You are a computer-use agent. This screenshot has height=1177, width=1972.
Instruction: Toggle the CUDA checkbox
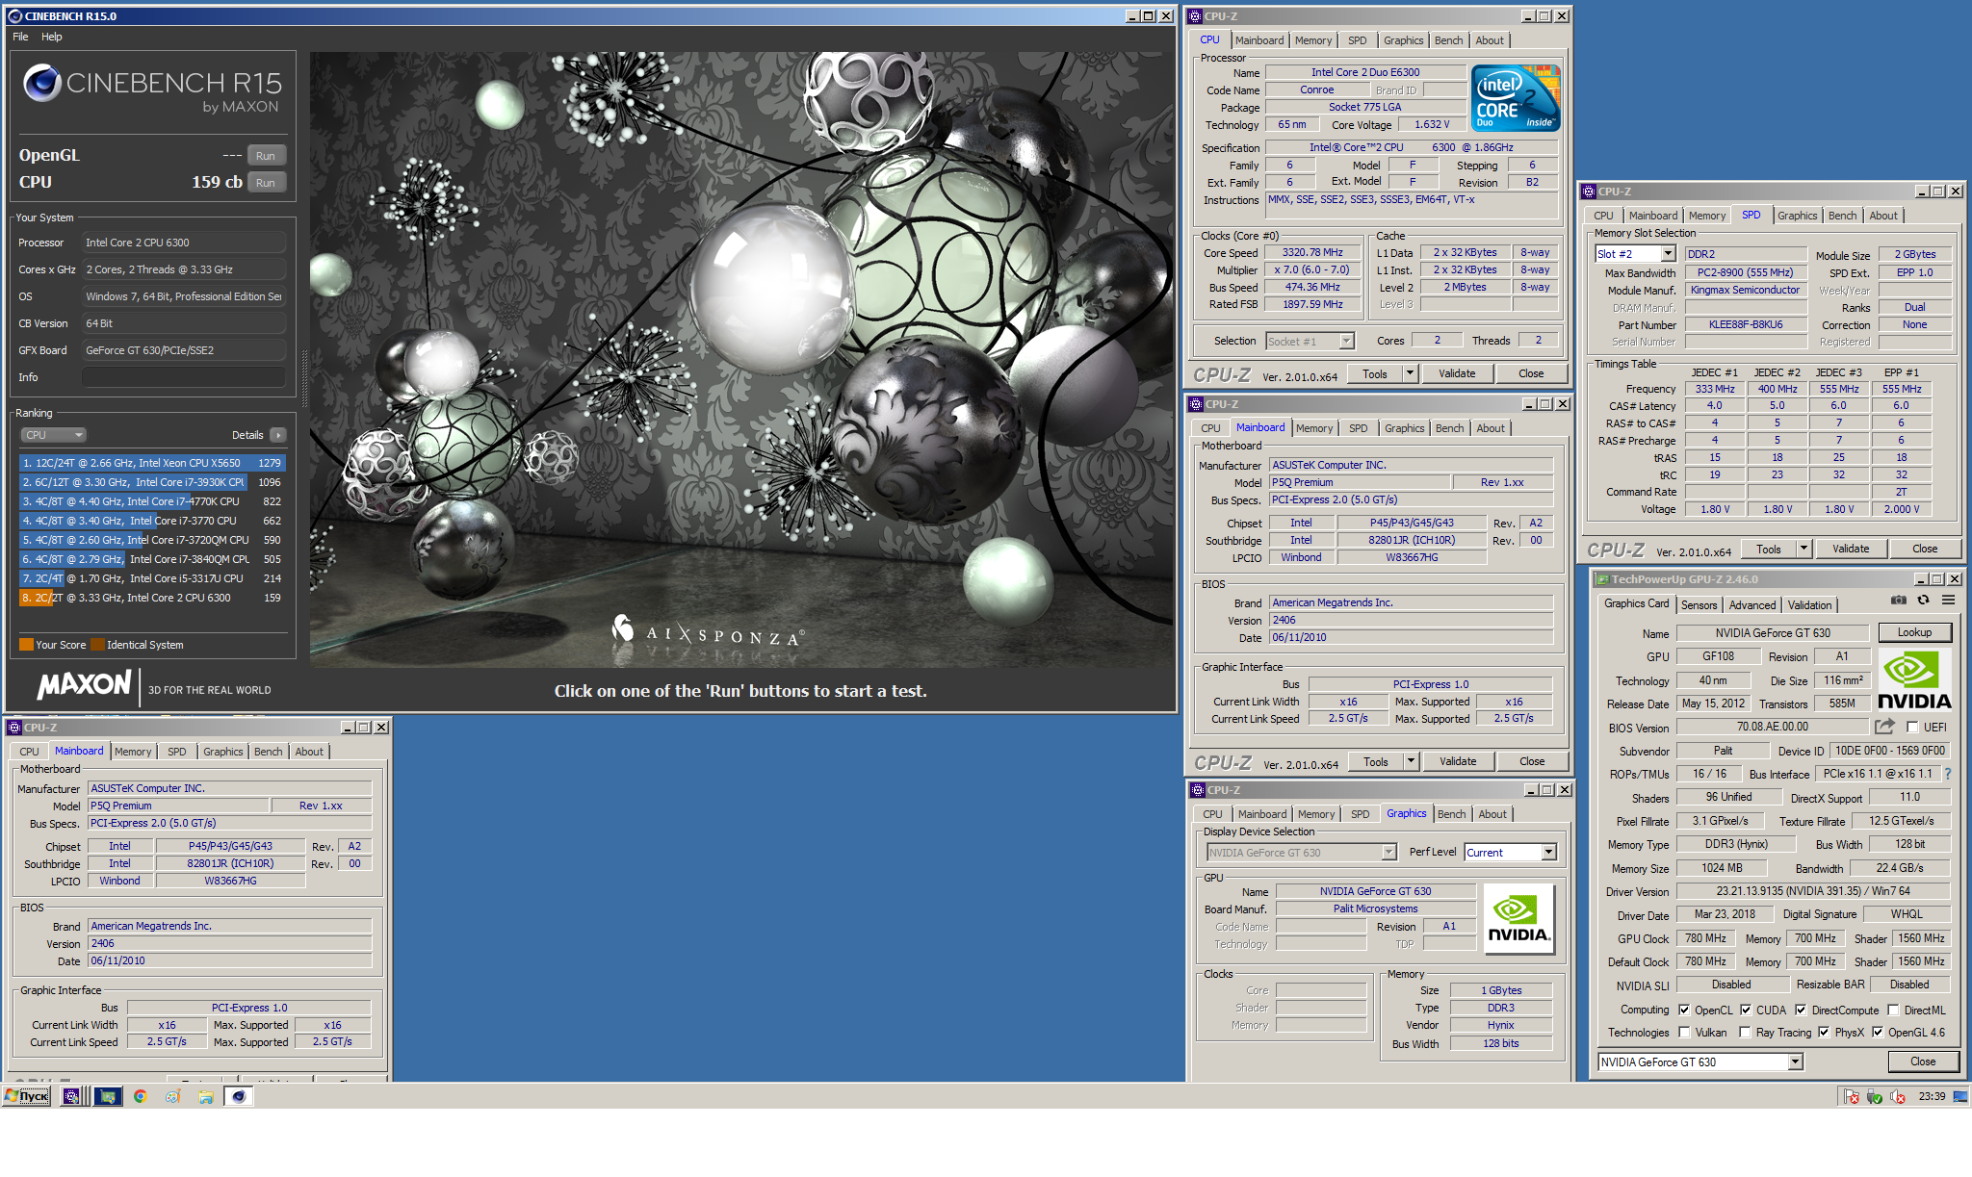click(1746, 1011)
